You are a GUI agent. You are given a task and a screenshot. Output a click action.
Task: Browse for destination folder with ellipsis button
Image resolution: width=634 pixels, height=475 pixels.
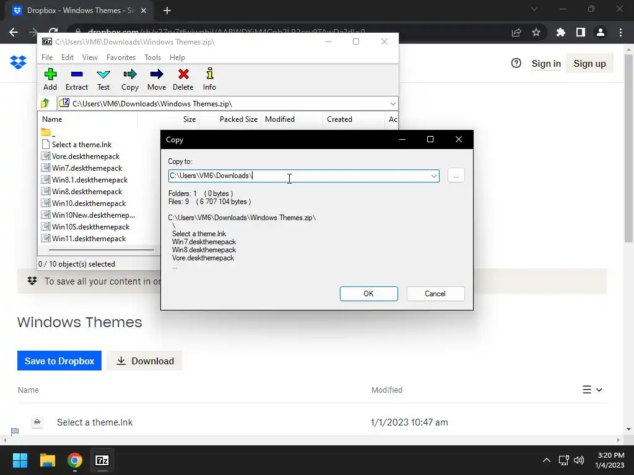pyautogui.click(x=456, y=176)
